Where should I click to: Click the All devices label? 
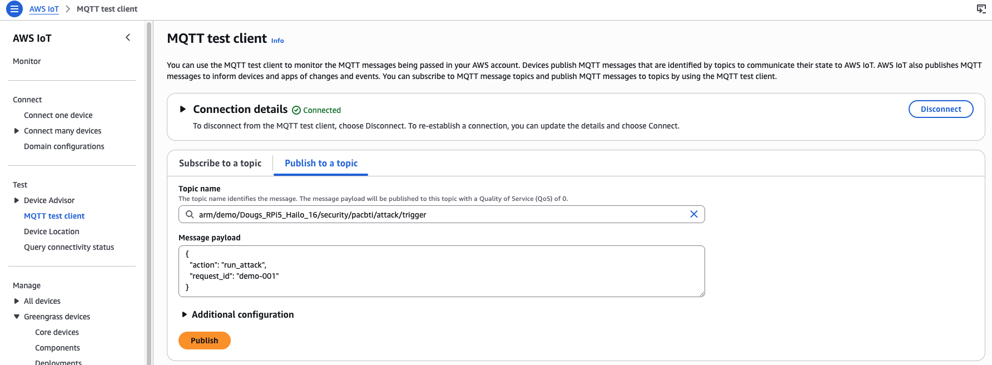tap(42, 301)
